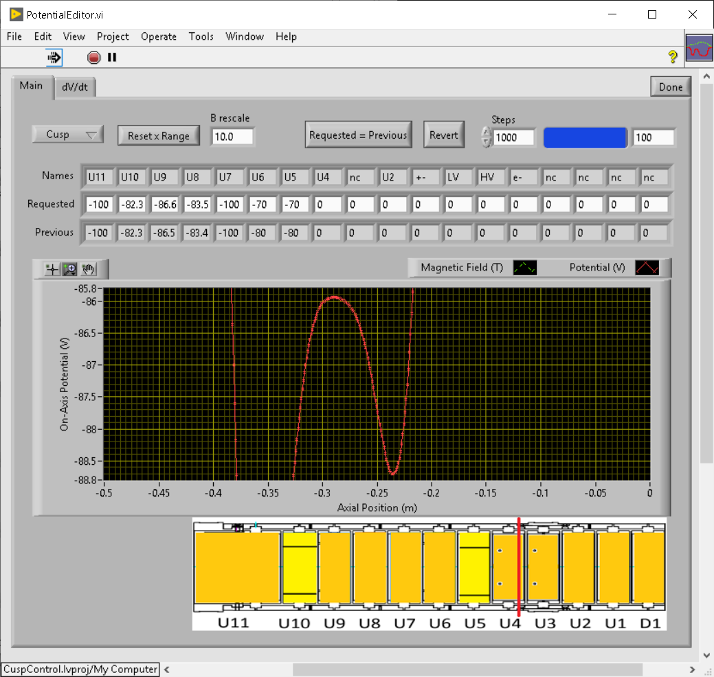
Task: Select the crosshair cursor graph tool
Action: pos(52,270)
